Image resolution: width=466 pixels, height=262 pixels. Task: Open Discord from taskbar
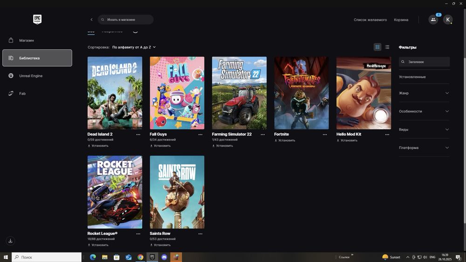[164, 257]
